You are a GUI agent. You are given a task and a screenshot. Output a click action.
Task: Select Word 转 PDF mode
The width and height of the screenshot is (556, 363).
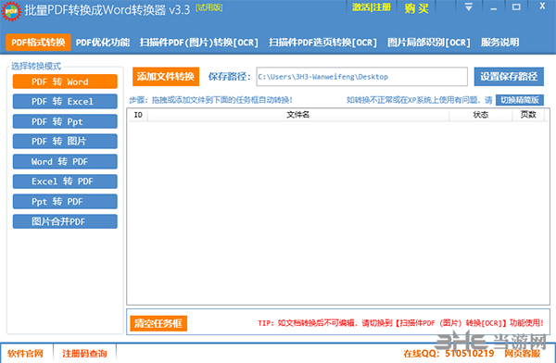(x=65, y=162)
